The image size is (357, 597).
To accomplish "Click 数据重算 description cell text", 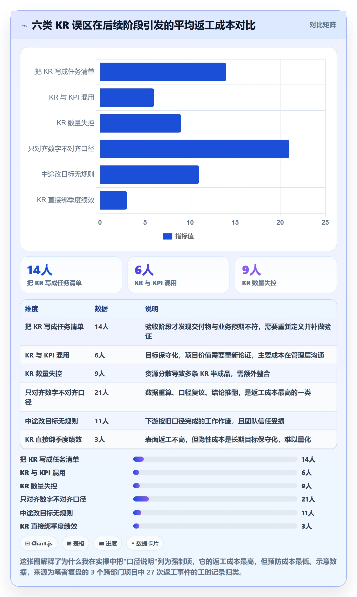I will tap(228, 392).
